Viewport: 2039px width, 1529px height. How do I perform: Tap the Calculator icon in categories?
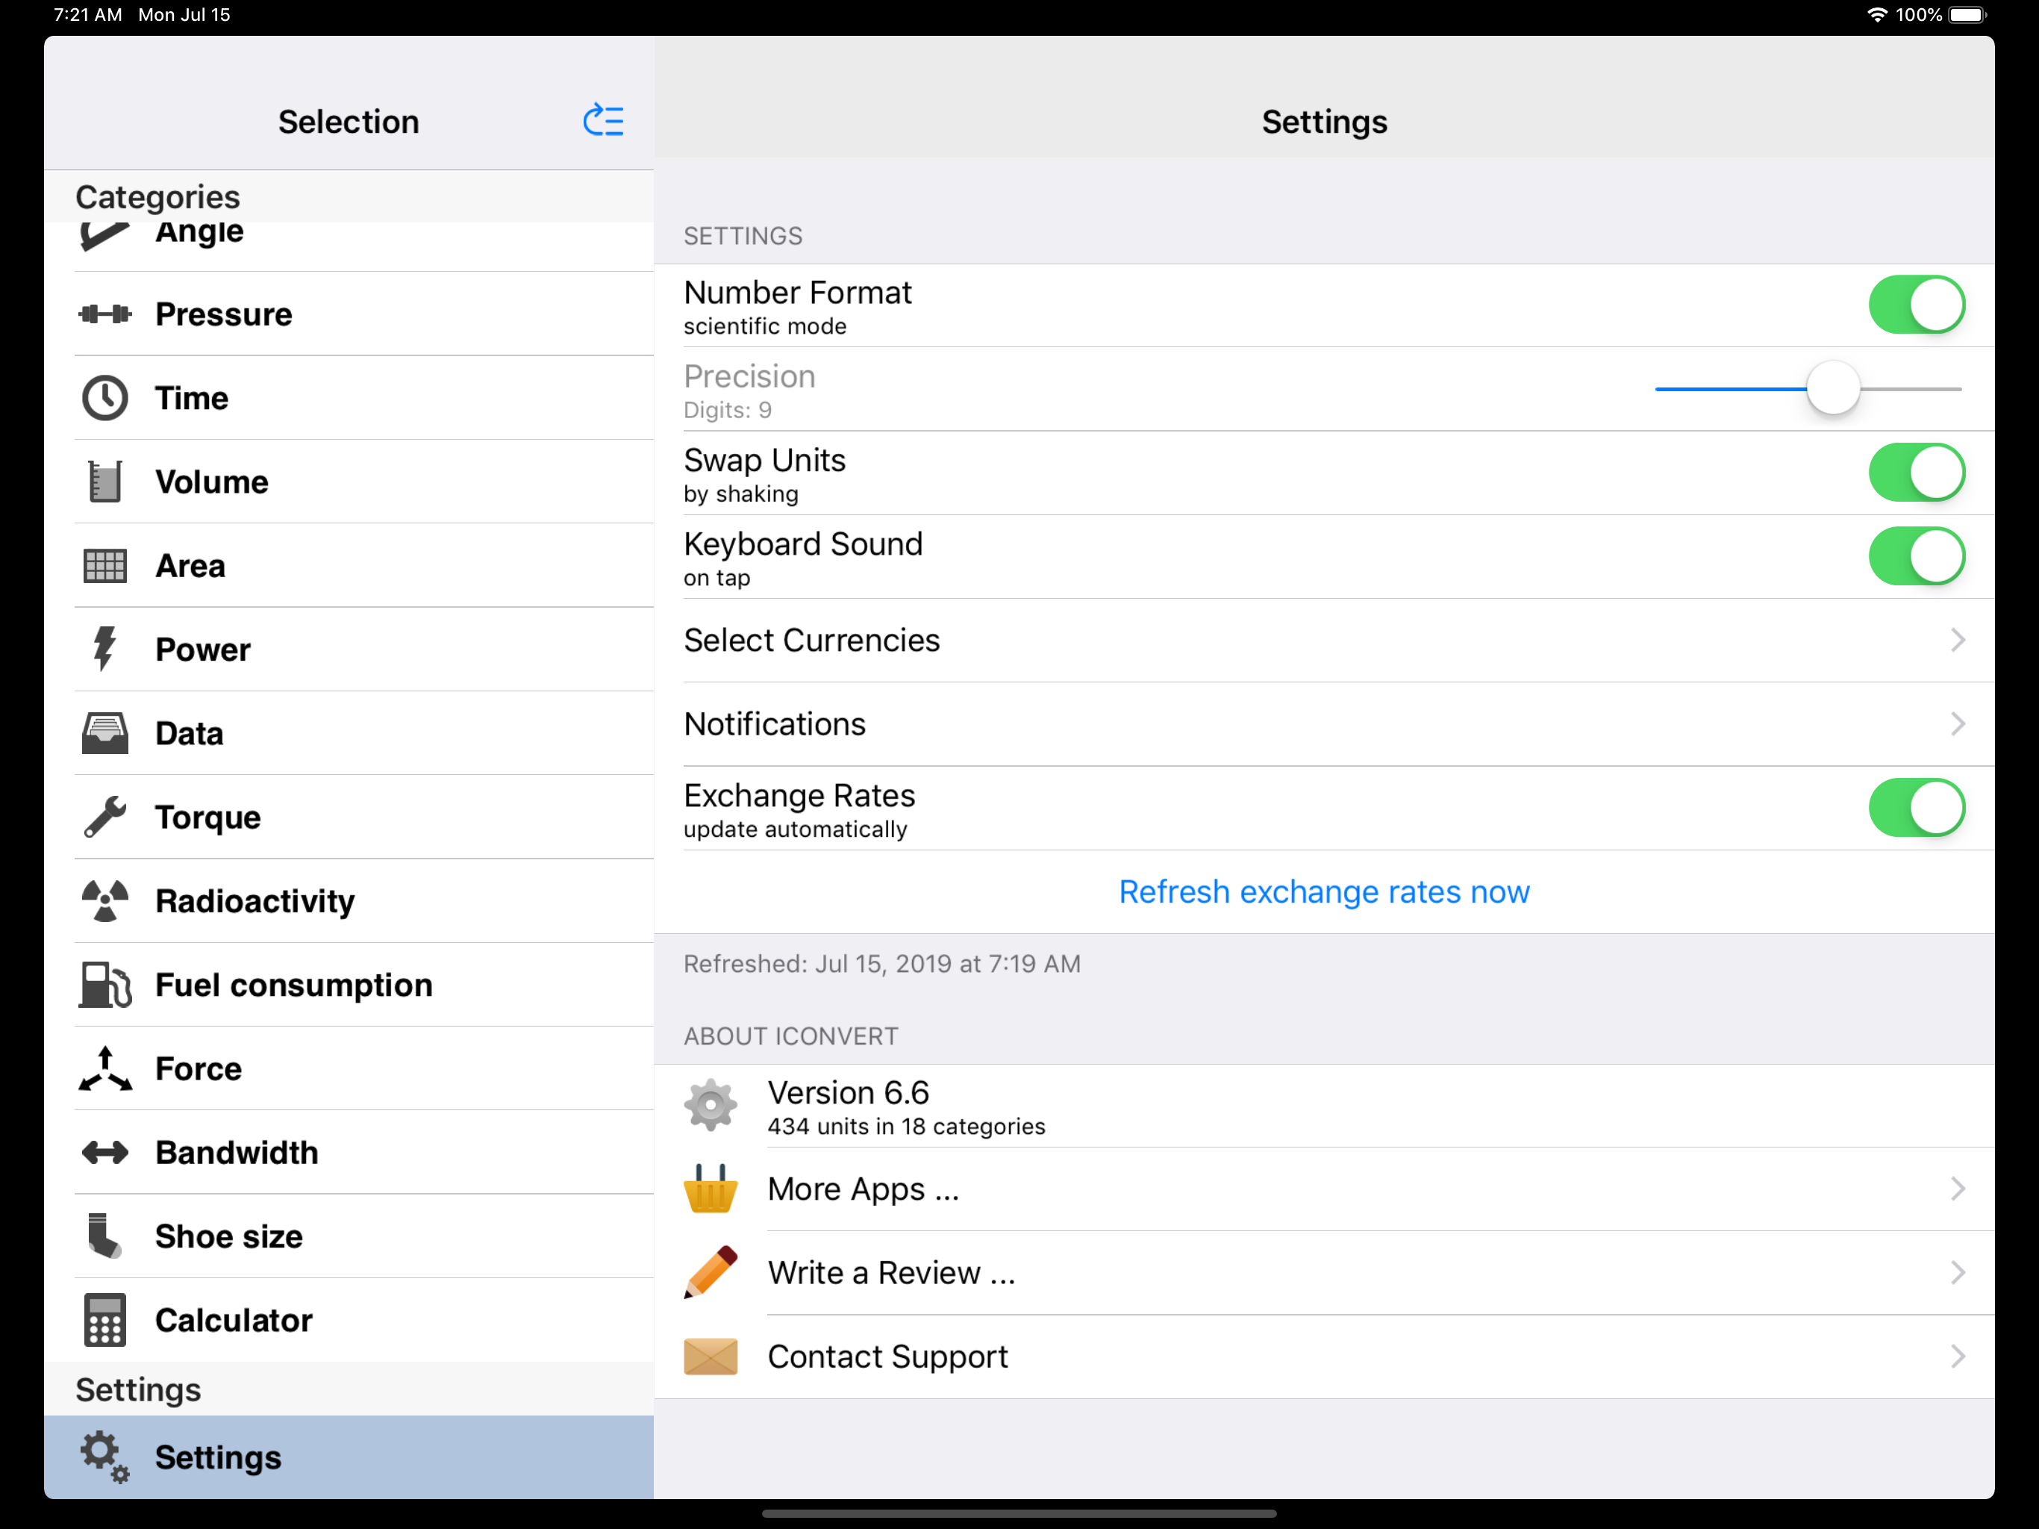click(x=105, y=1320)
